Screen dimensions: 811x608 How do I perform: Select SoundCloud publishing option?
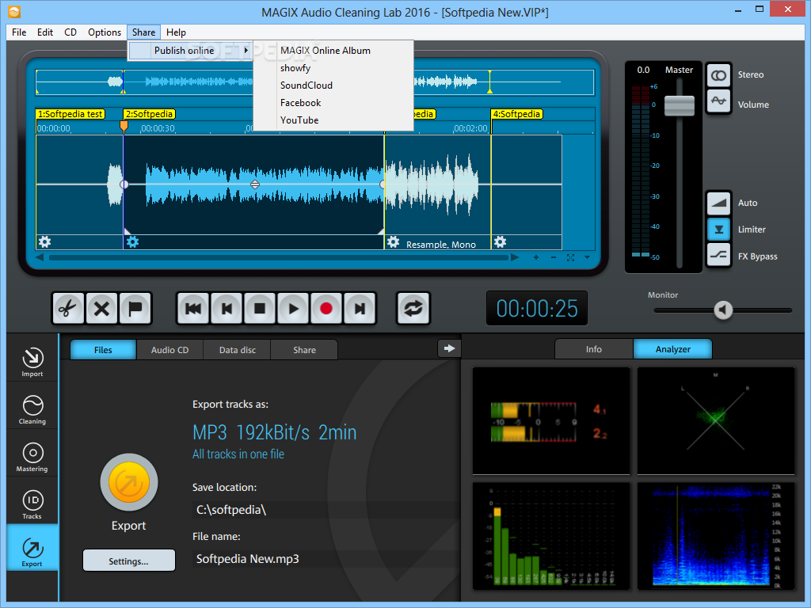click(x=333, y=85)
